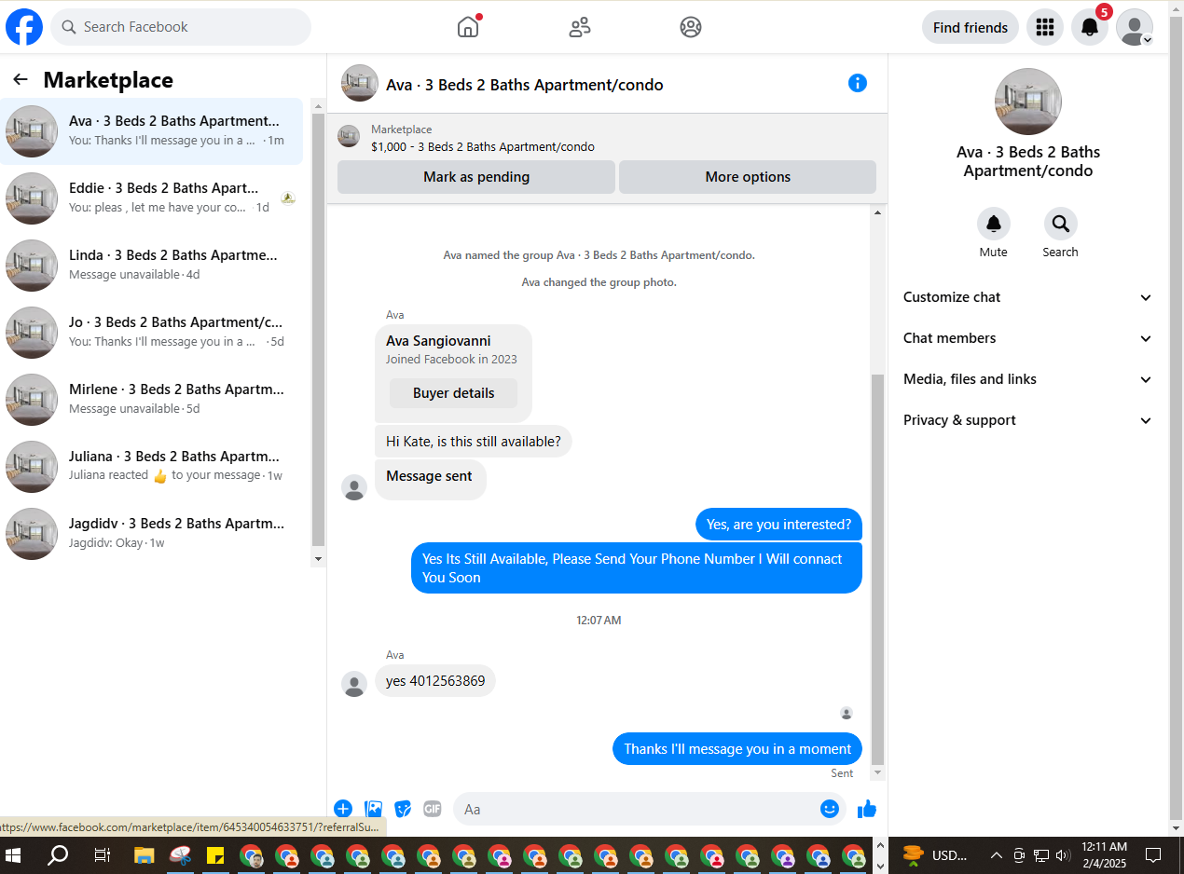Mute this chat with the bell icon
1184x874 pixels.
pyautogui.click(x=994, y=224)
